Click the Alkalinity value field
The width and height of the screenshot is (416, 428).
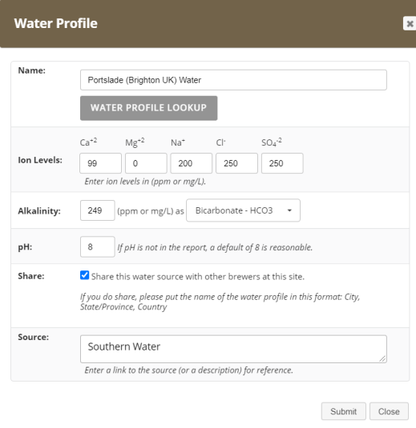[97, 210]
